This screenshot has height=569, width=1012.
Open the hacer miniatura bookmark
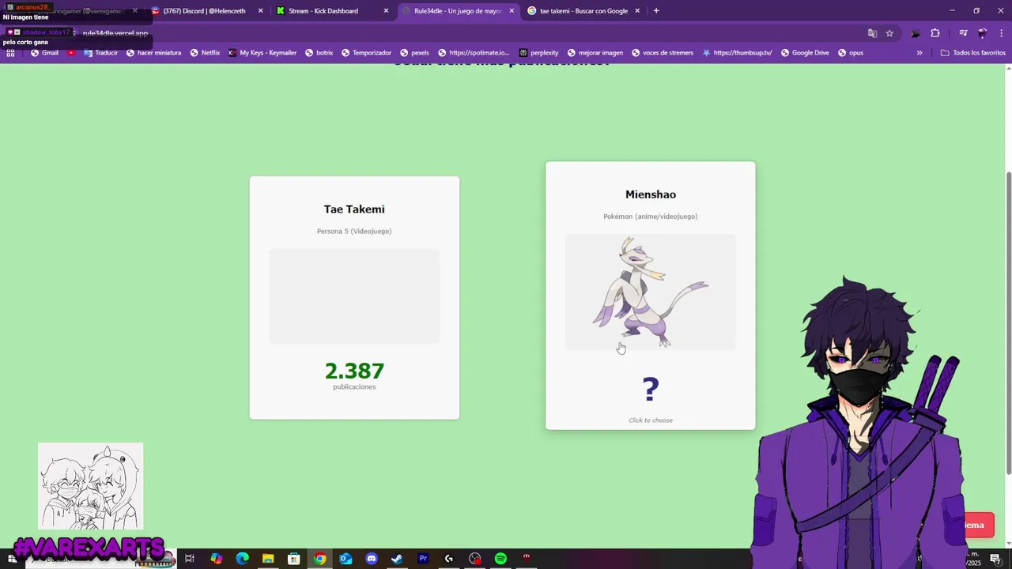click(153, 53)
